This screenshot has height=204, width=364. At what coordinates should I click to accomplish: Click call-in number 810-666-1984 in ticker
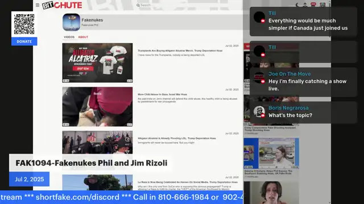pos(183,197)
